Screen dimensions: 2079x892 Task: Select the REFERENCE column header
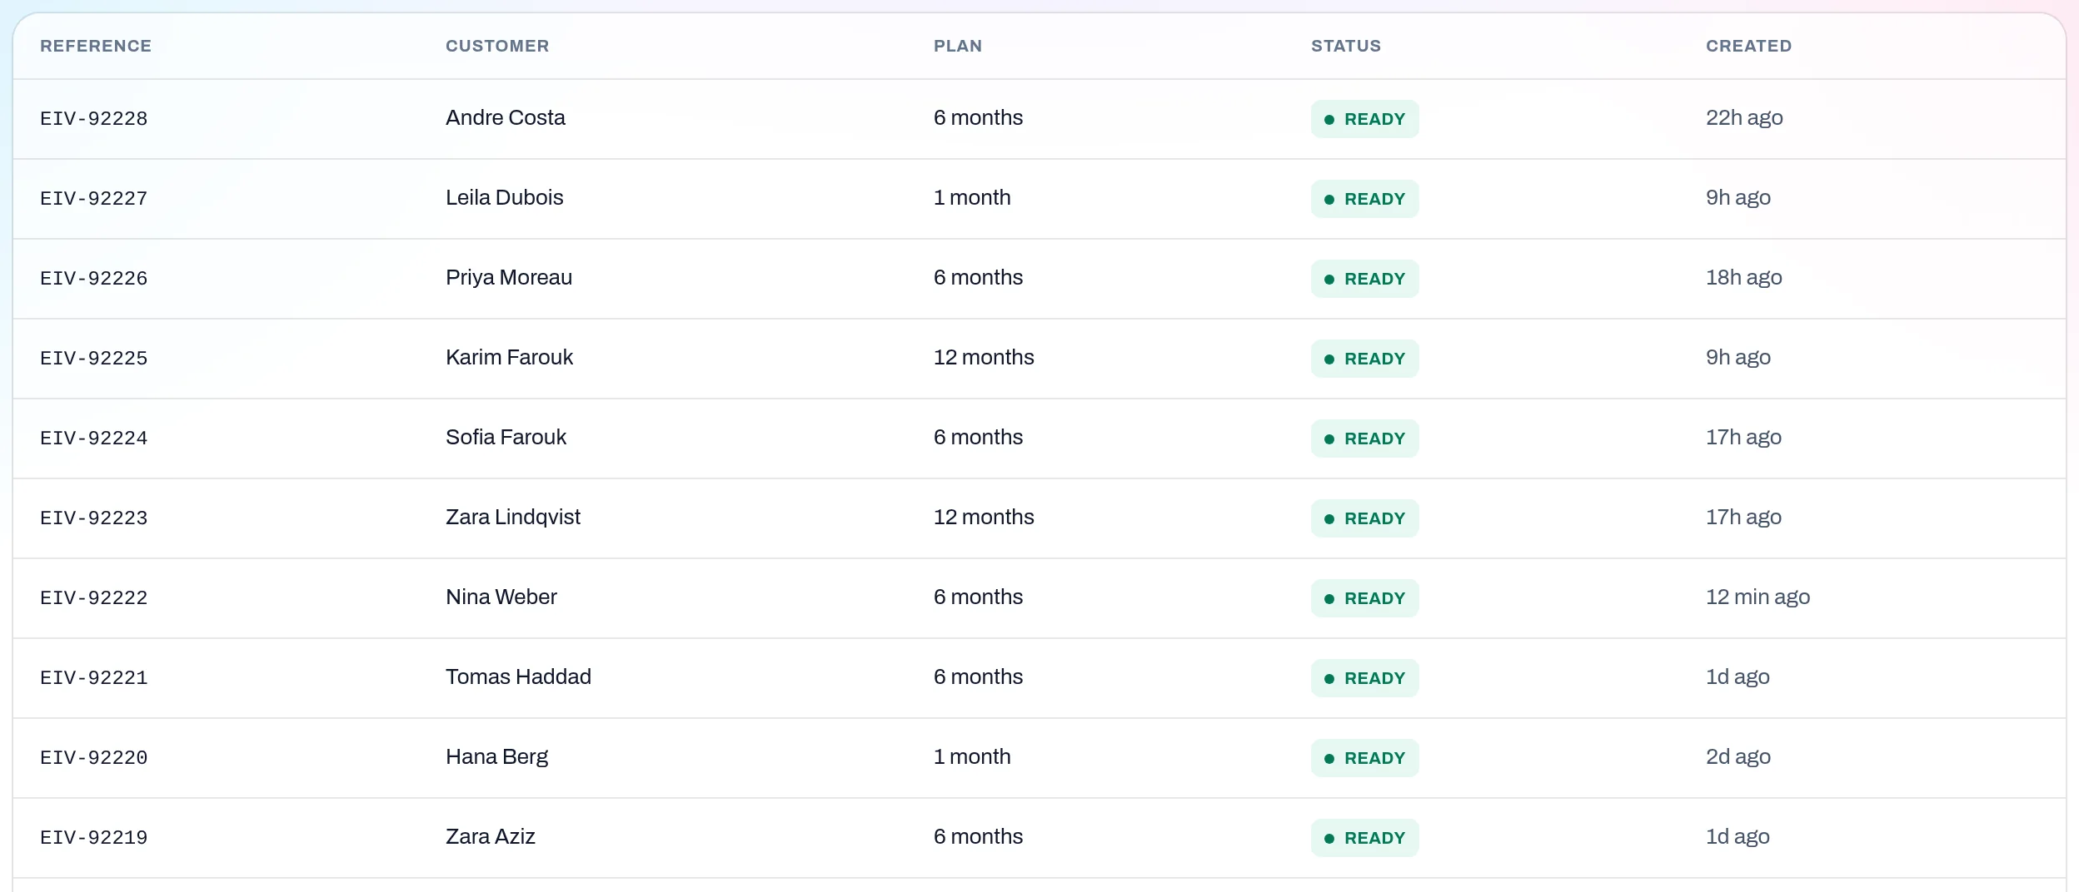tap(96, 46)
